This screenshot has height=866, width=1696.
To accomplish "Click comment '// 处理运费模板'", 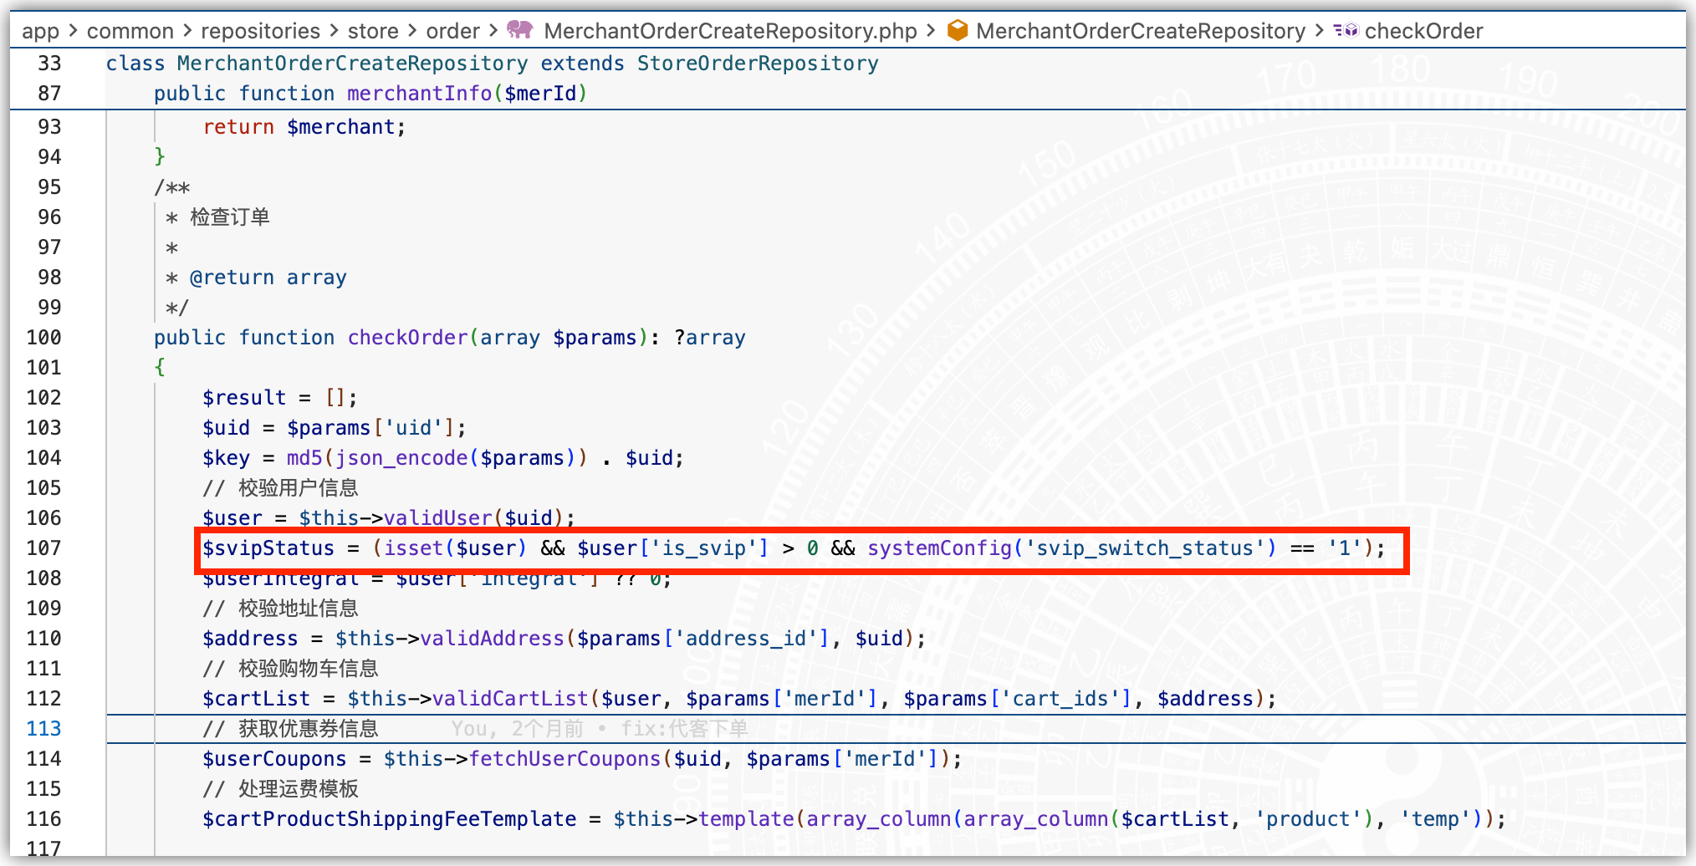I will (280, 789).
